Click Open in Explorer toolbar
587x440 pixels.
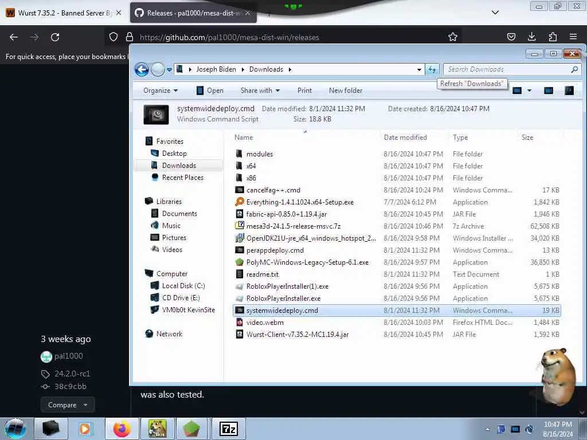[x=210, y=91]
